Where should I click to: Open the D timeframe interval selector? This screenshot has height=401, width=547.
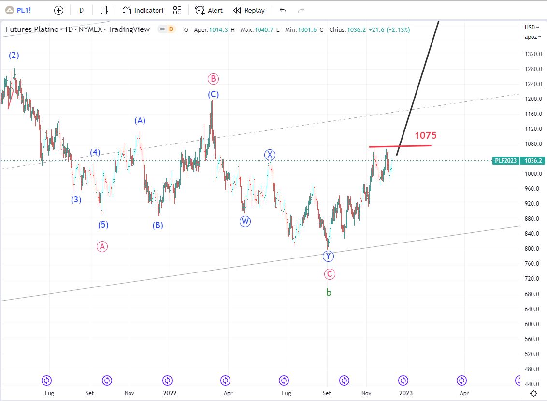coord(81,11)
